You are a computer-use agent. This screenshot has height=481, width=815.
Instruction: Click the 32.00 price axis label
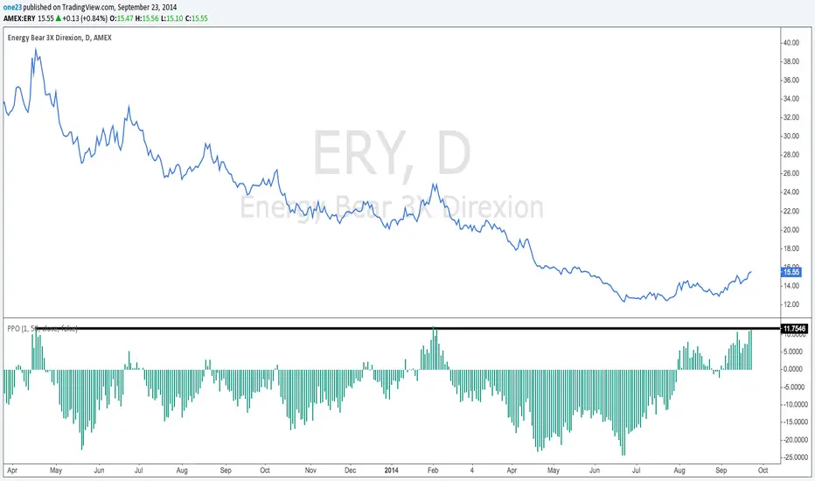point(791,117)
